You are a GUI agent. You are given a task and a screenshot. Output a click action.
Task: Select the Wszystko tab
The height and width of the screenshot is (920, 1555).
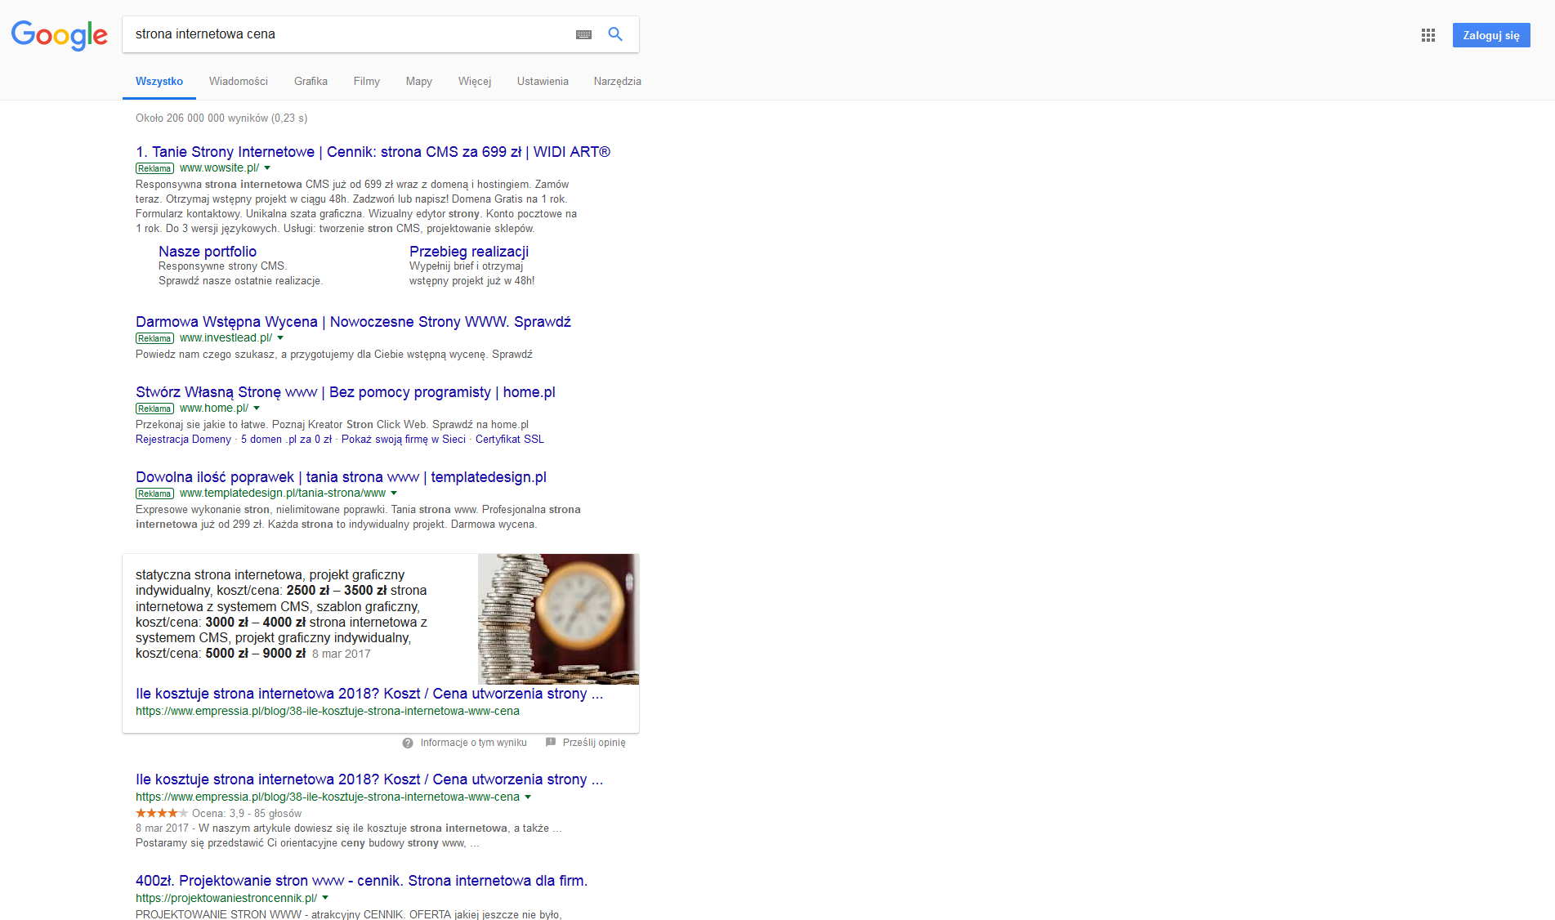[159, 81]
